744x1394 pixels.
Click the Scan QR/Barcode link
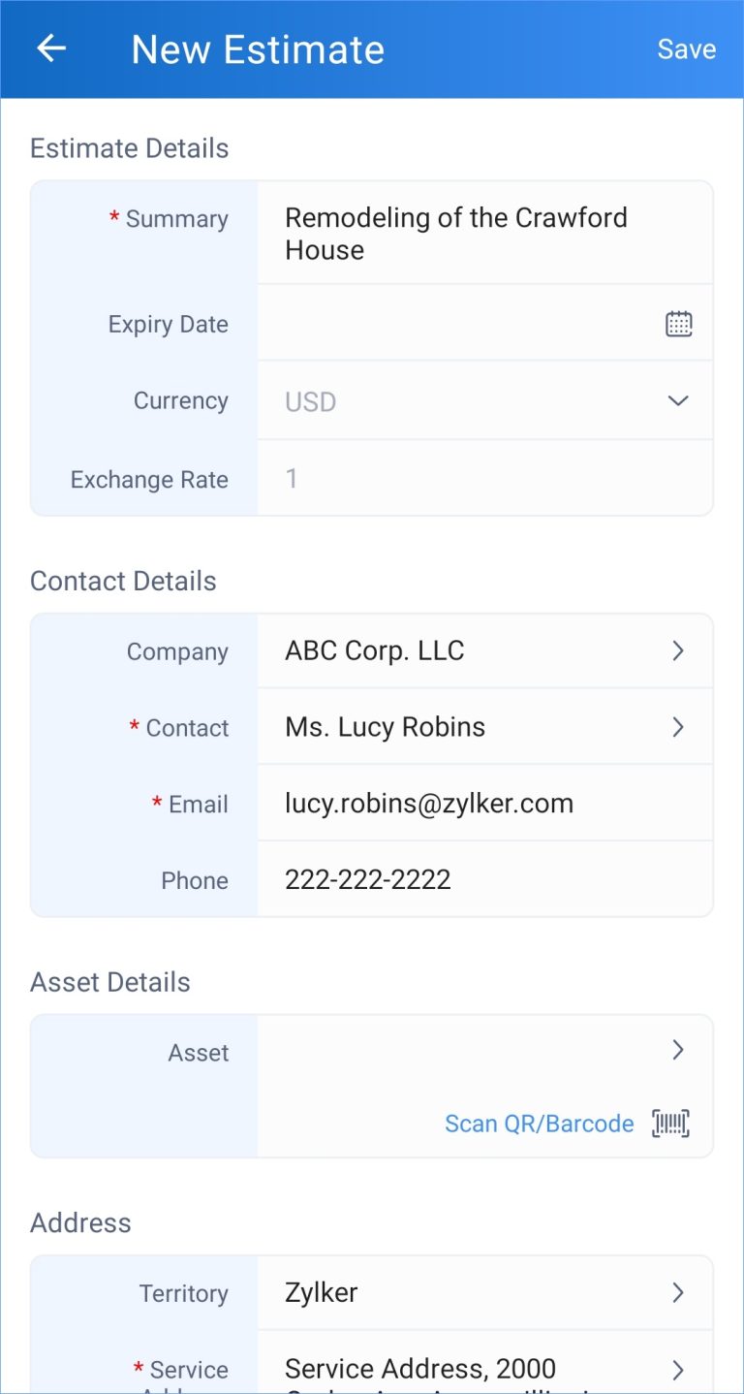point(539,1124)
